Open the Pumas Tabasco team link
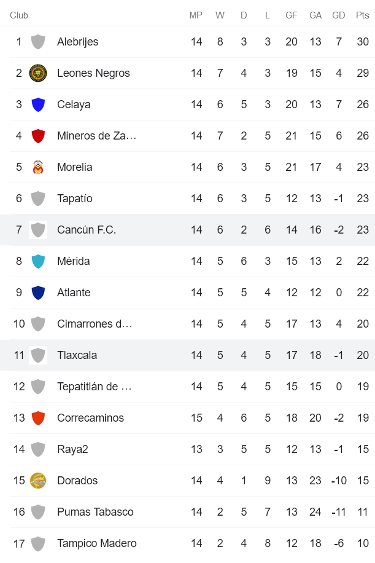 click(95, 512)
